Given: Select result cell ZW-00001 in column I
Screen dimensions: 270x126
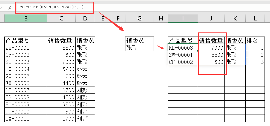Looking at the screenshot, I should pos(183,55).
